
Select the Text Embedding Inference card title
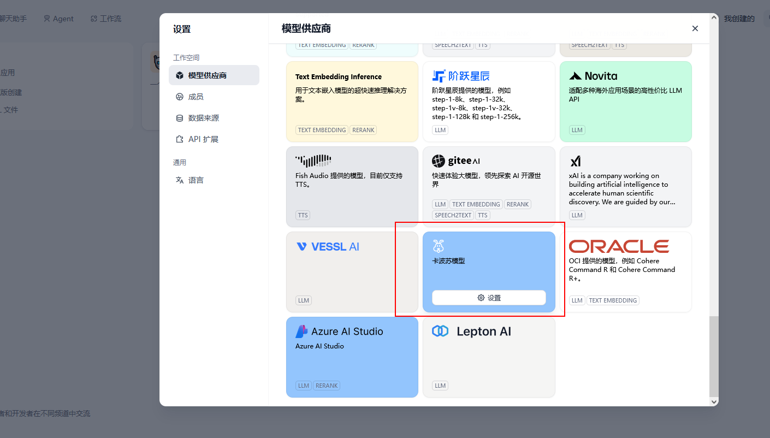point(339,77)
